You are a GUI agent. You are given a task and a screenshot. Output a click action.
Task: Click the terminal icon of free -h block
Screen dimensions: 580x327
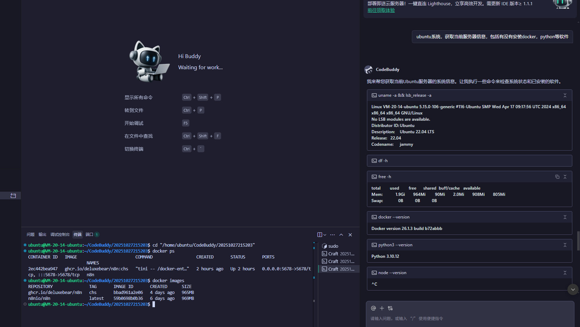374,177
